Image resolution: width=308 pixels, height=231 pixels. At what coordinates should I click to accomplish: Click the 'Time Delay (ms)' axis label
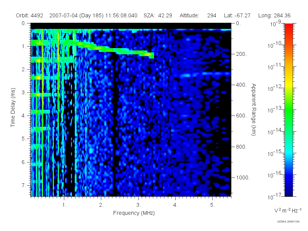click(x=13, y=107)
